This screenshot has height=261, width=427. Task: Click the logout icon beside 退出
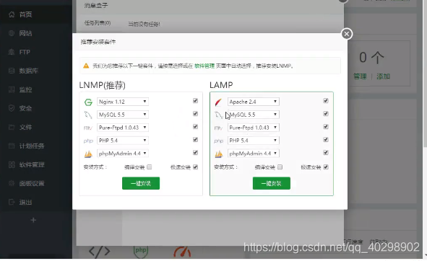coord(12,202)
